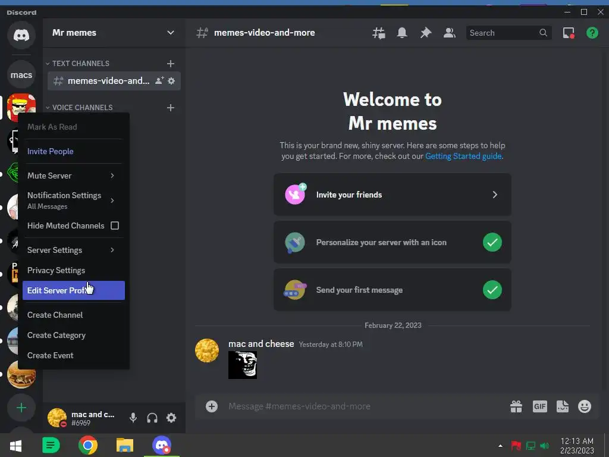Add a voice channel plus icon

coord(171,108)
